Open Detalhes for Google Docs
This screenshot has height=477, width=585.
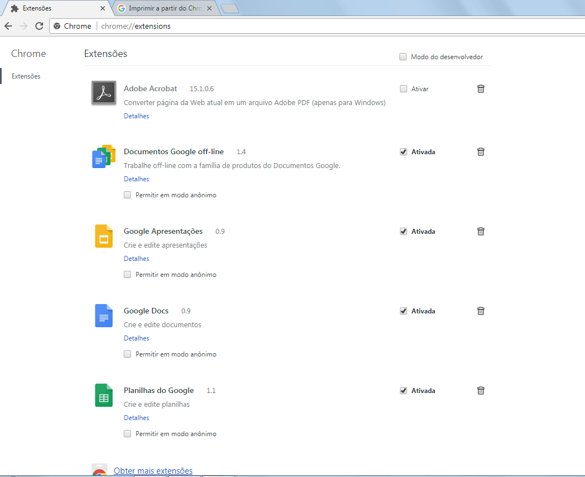click(x=136, y=338)
